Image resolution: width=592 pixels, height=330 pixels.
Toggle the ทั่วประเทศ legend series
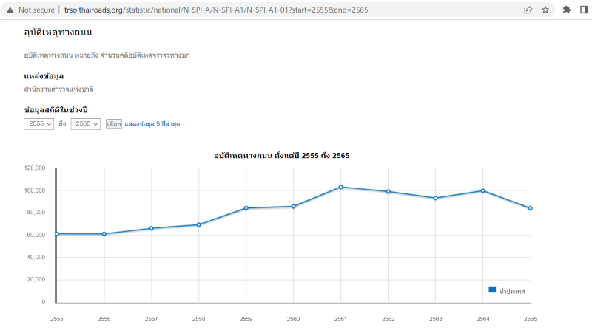click(x=511, y=292)
